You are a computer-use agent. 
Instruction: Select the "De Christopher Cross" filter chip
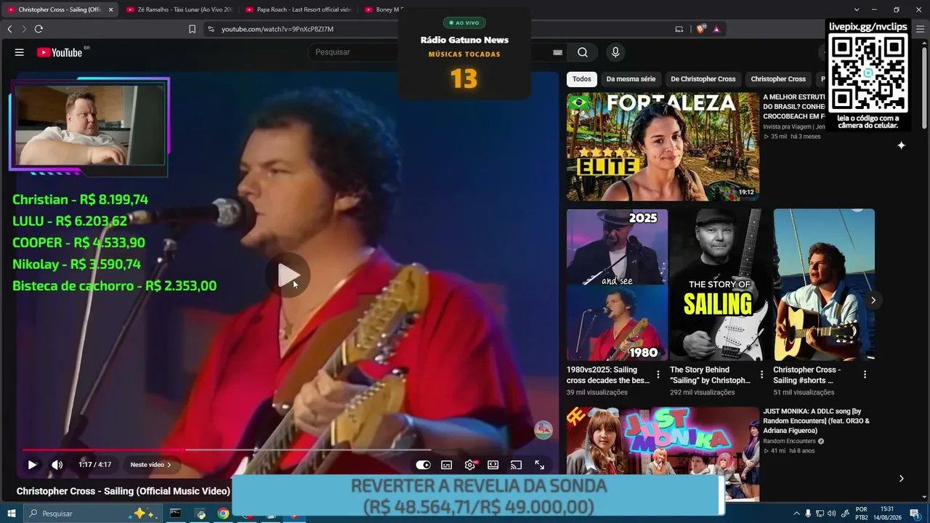click(703, 79)
